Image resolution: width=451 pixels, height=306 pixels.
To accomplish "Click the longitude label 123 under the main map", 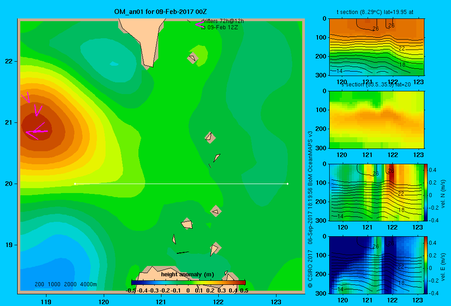I will tap(276, 301).
